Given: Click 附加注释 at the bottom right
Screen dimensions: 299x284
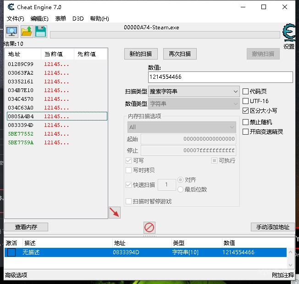Looking at the screenshot, I should [x=283, y=275].
